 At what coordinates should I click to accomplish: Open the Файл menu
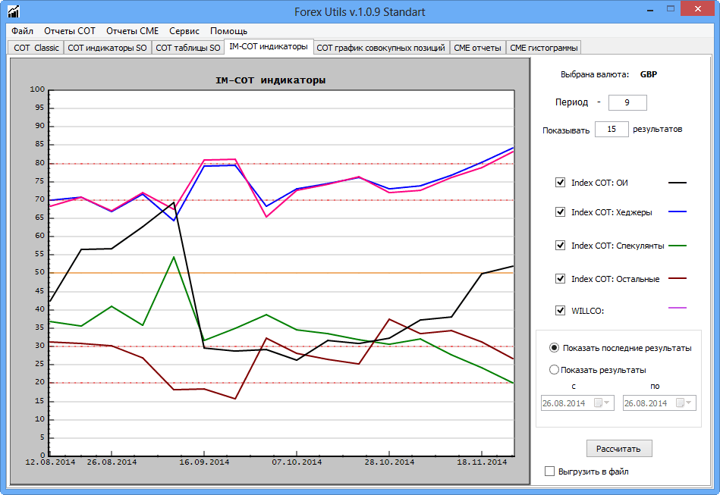(22, 31)
